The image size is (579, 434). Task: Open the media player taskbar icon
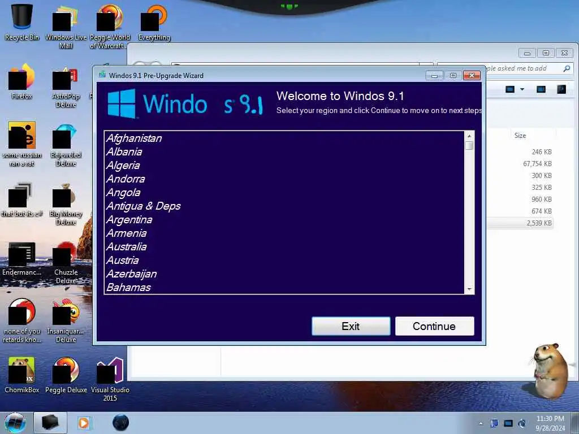(x=84, y=423)
